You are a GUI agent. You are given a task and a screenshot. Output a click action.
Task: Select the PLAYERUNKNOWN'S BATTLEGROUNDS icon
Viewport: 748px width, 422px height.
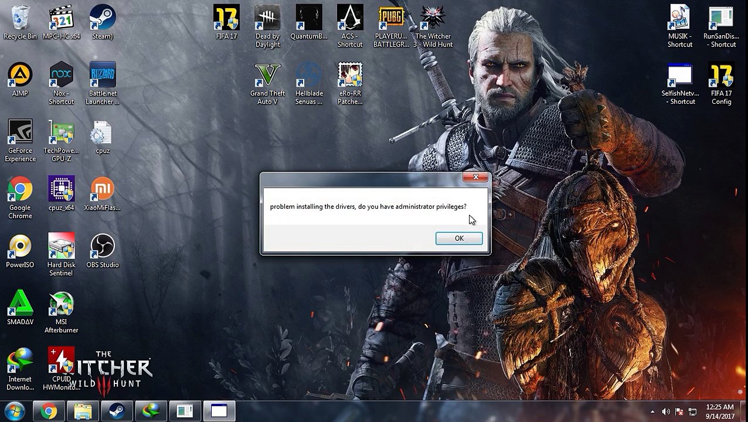click(391, 27)
